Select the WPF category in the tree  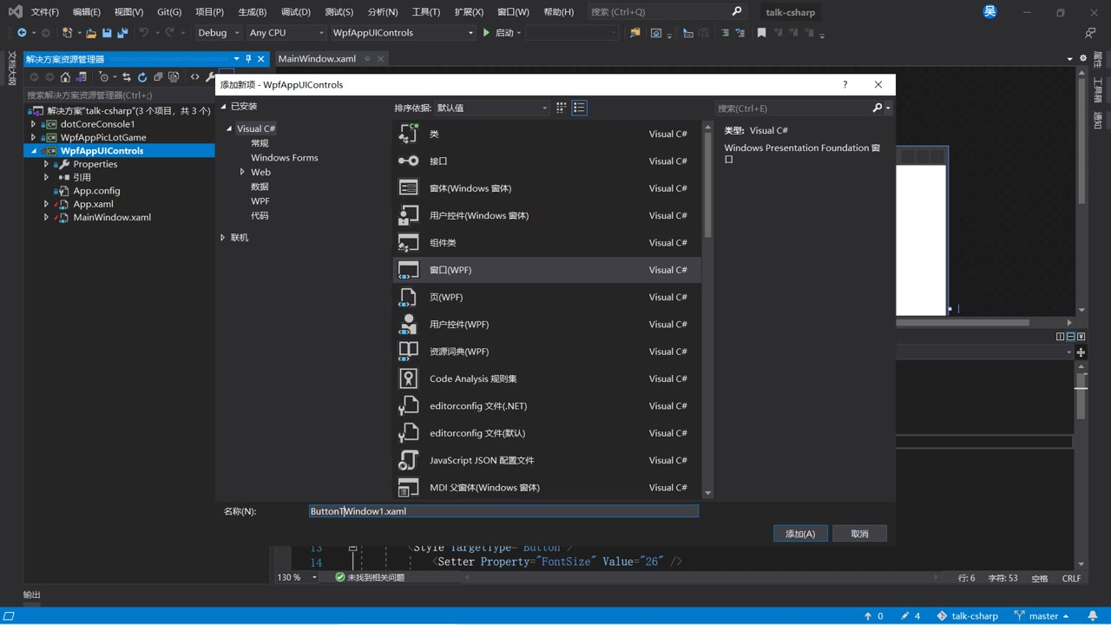(260, 201)
